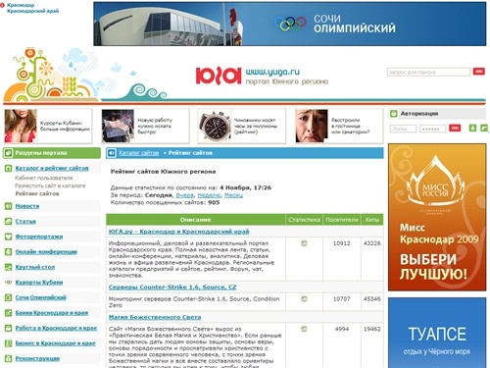
Task: Open Разместить сайт в каталоге submenu item
Action: tap(50, 185)
